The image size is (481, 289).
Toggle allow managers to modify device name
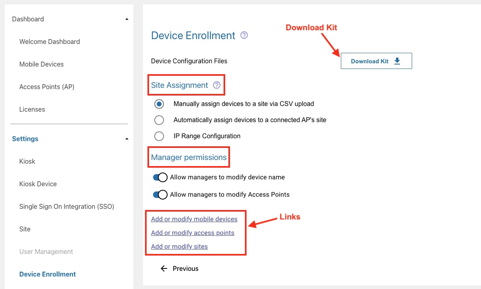point(160,177)
